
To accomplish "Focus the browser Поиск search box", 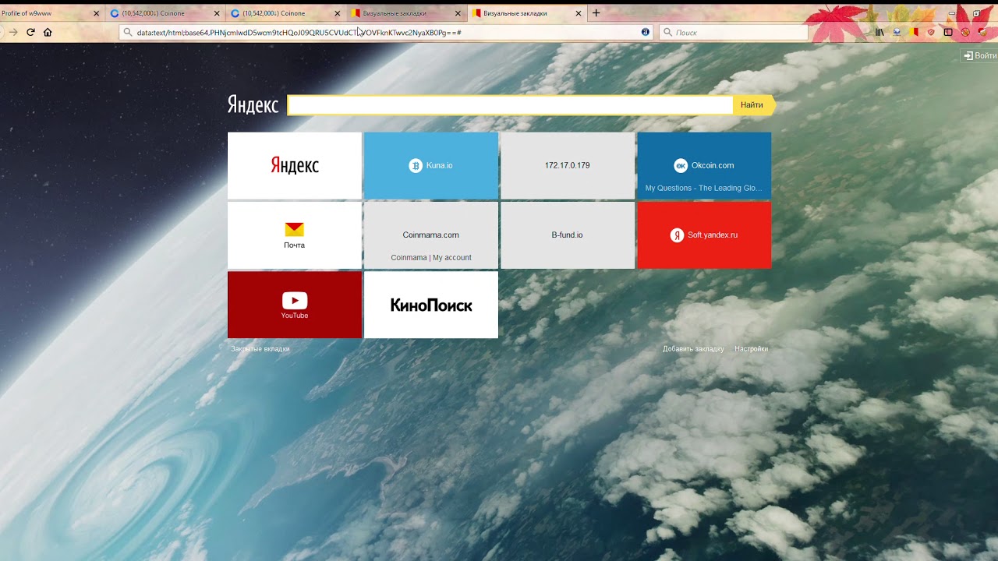I will pos(733,33).
